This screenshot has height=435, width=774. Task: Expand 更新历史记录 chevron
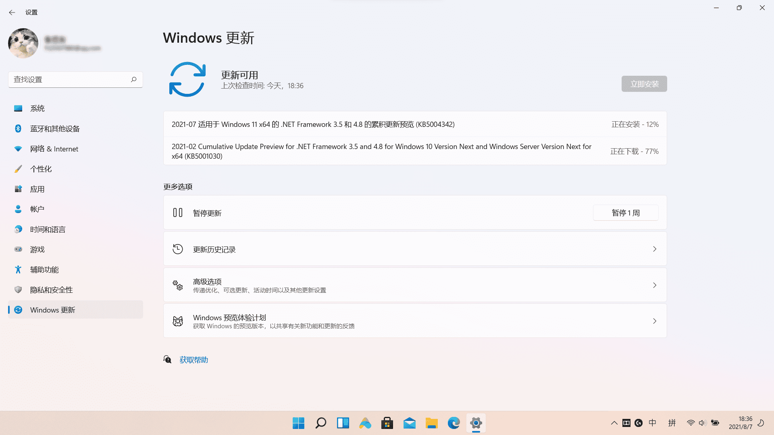tap(655, 249)
